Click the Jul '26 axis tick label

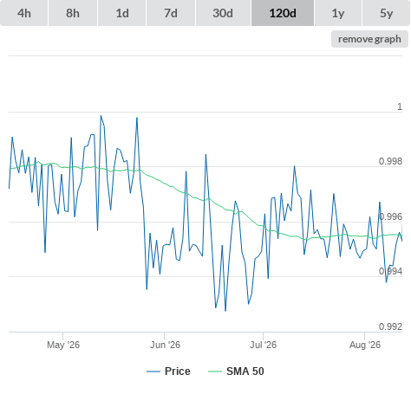coord(264,345)
